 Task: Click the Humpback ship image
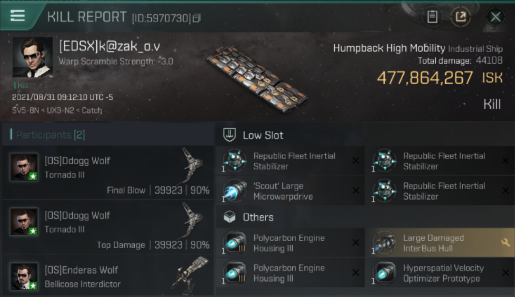(x=257, y=78)
